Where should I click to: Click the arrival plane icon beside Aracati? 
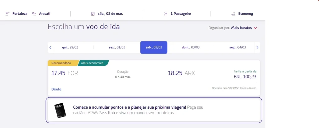point(34,14)
